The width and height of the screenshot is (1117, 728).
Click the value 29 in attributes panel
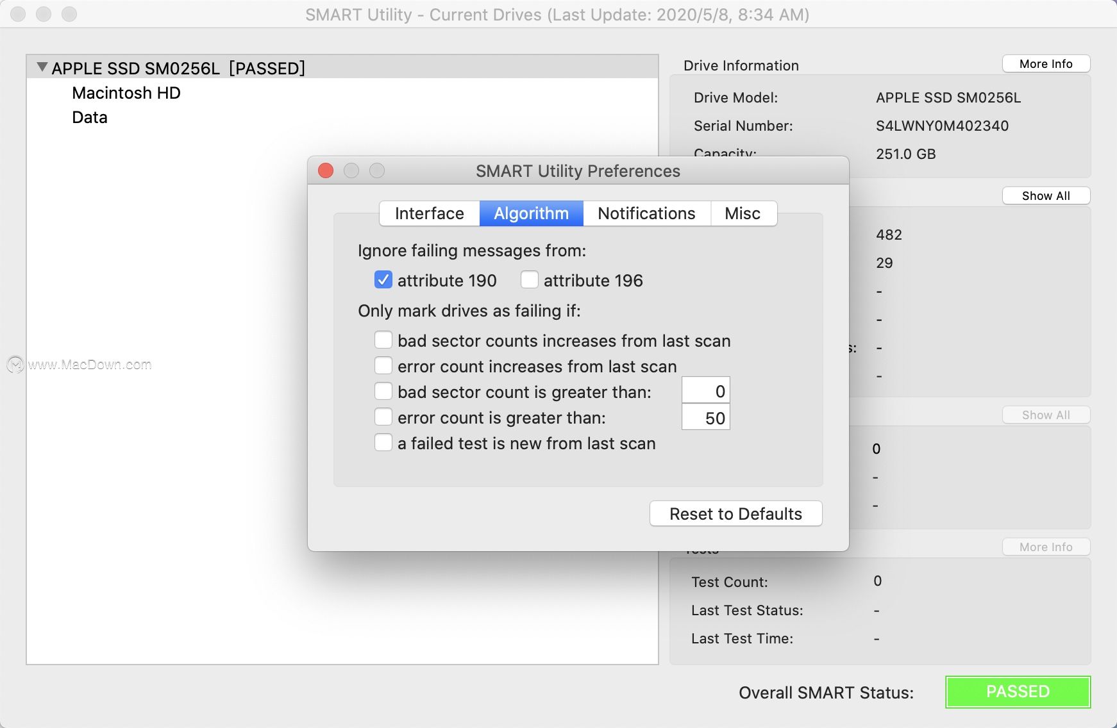tap(884, 263)
